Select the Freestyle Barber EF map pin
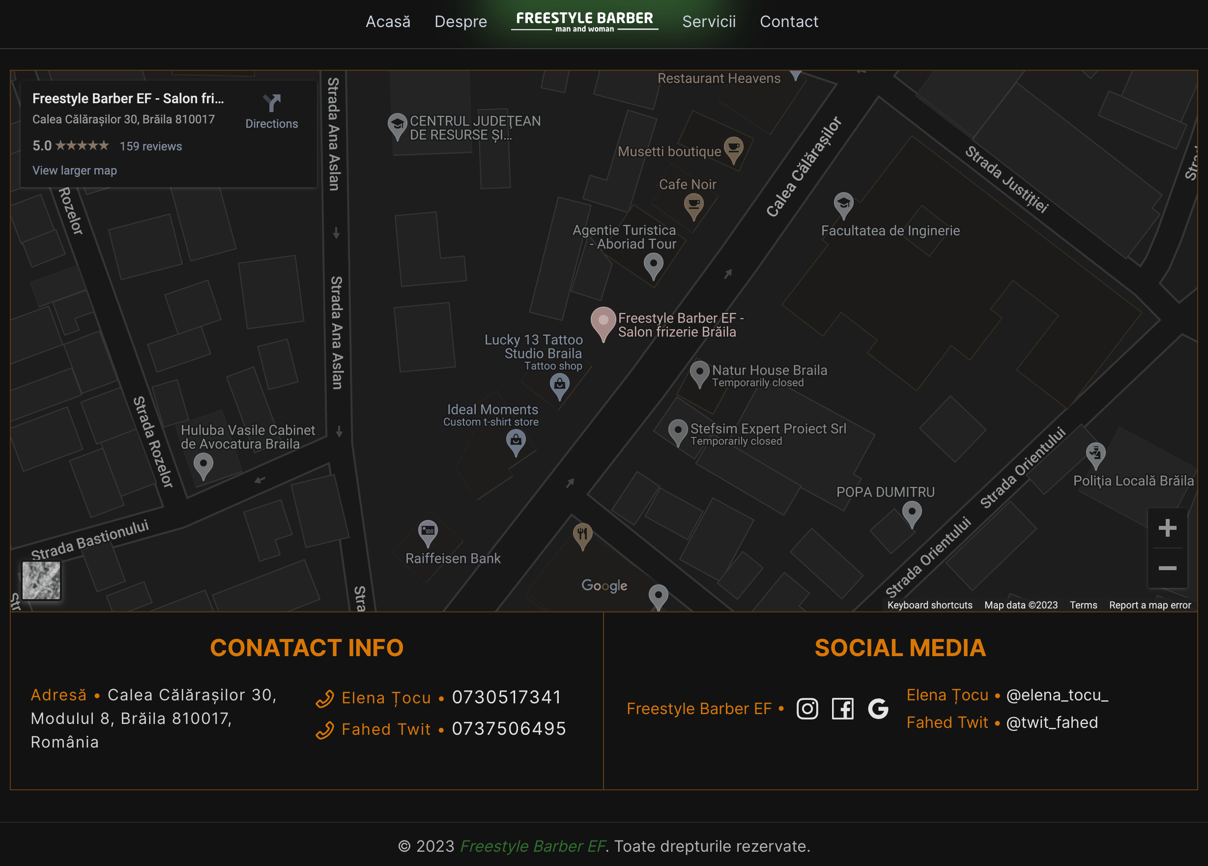The image size is (1208, 866). click(603, 322)
